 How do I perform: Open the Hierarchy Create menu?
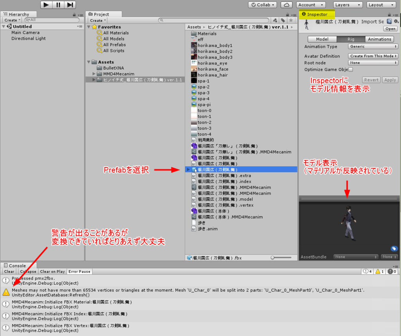12,20
